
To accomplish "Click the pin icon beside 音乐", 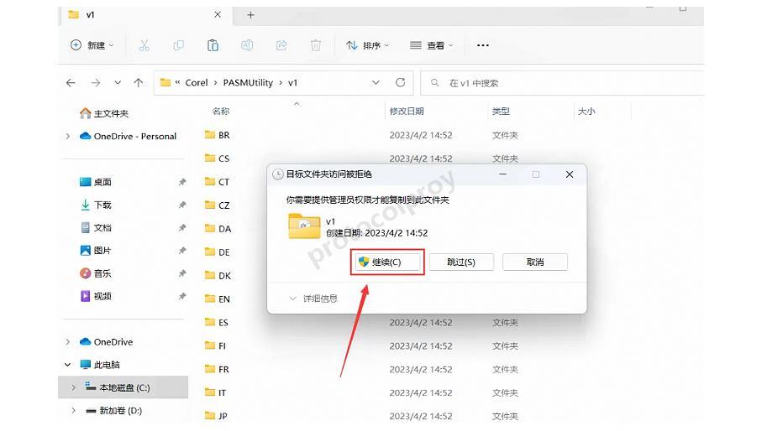I will [x=182, y=273].
